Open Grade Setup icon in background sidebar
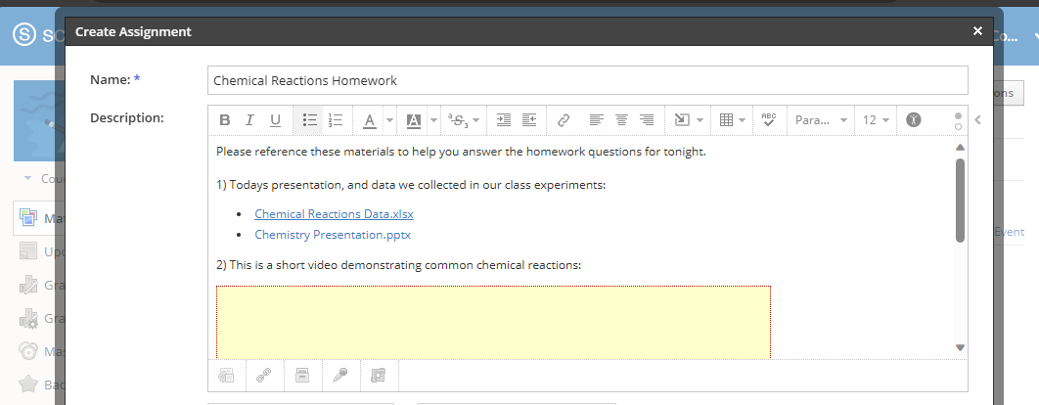This screenshot has width=1039, height=405. coord(27,318)
